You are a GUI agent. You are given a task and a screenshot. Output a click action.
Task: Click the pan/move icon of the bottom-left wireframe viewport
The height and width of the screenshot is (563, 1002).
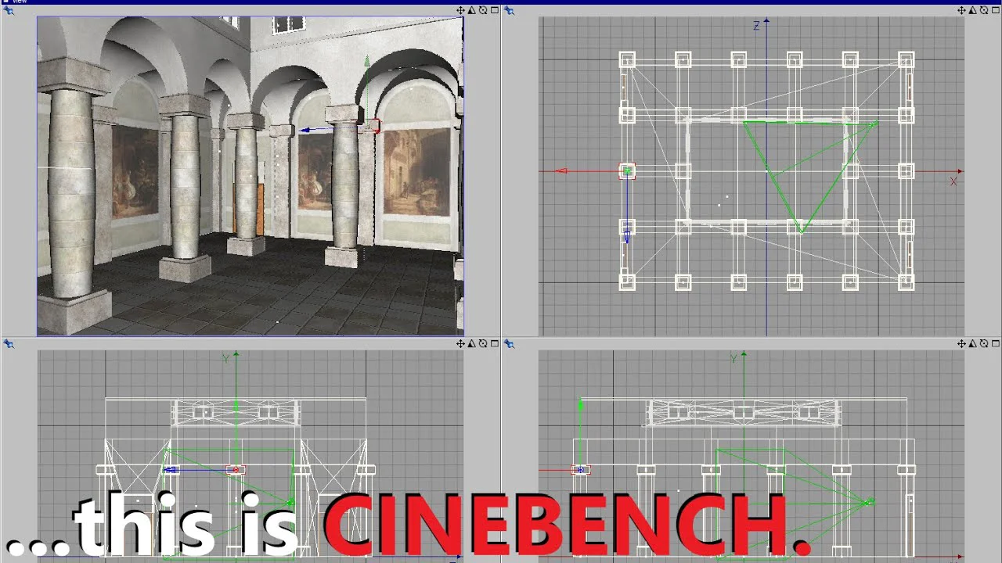(x=461, y=344)
